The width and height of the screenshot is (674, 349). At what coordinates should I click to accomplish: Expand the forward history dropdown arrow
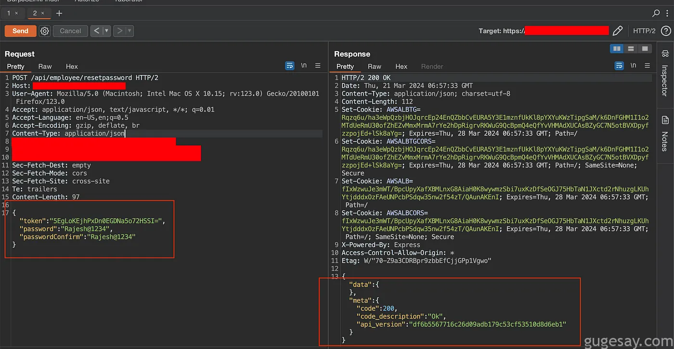130,31
